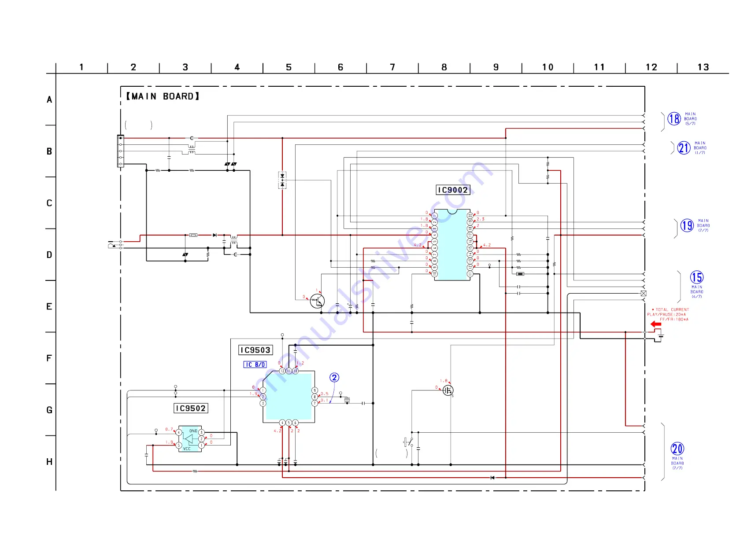Select the push switch symbol in row H
This screenshot has width=740, height=556.
pos(408,442)
